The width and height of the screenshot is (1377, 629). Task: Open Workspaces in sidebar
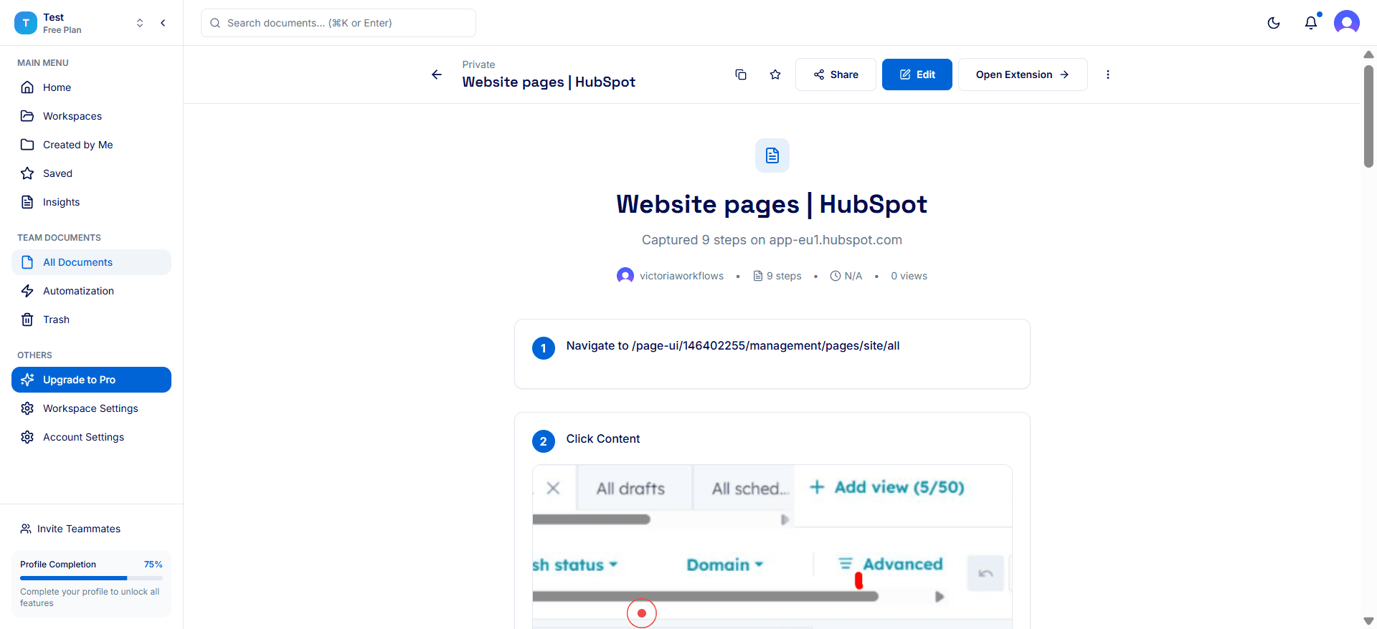click(91, 116)
